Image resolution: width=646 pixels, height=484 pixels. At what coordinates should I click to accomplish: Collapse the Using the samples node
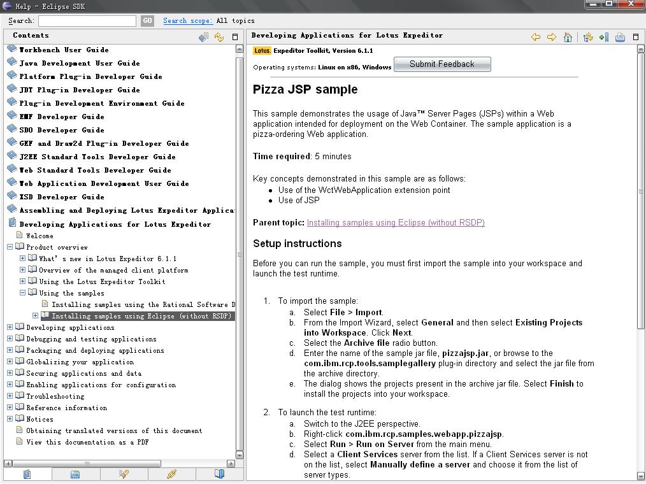23,293
